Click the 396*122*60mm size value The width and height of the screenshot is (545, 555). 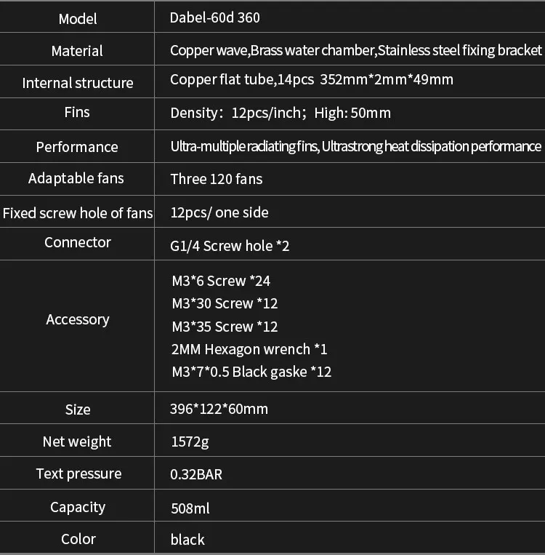219,410
